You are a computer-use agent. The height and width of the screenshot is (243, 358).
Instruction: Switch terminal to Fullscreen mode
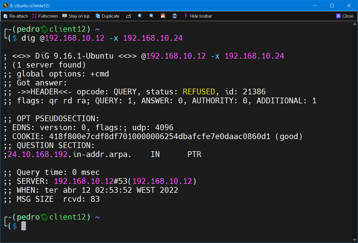[45, 16]
